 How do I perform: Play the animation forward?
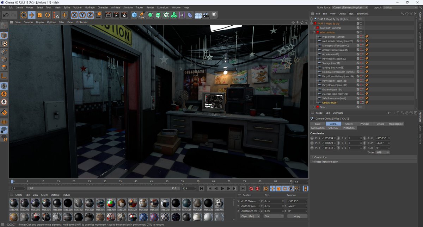(222, 189)
